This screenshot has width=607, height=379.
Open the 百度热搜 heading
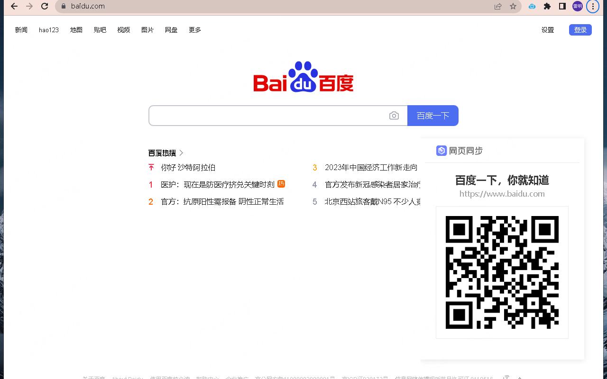(x=162, y=153)
